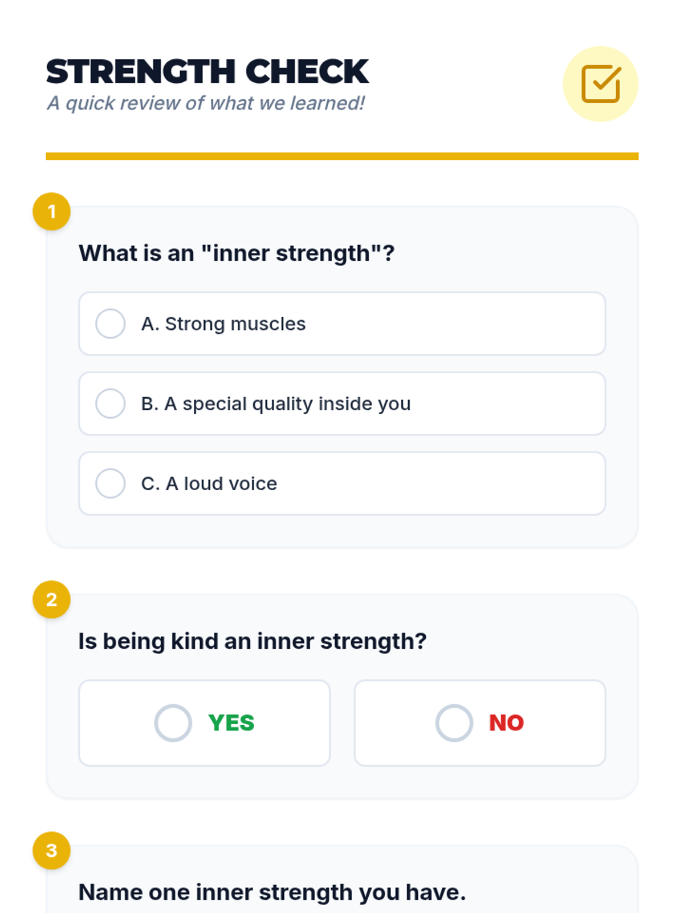The height and width of the screenshot is (913, 684).
Task: Click 'Is being kind an inner strength?' question
Action: click(253, 641)
